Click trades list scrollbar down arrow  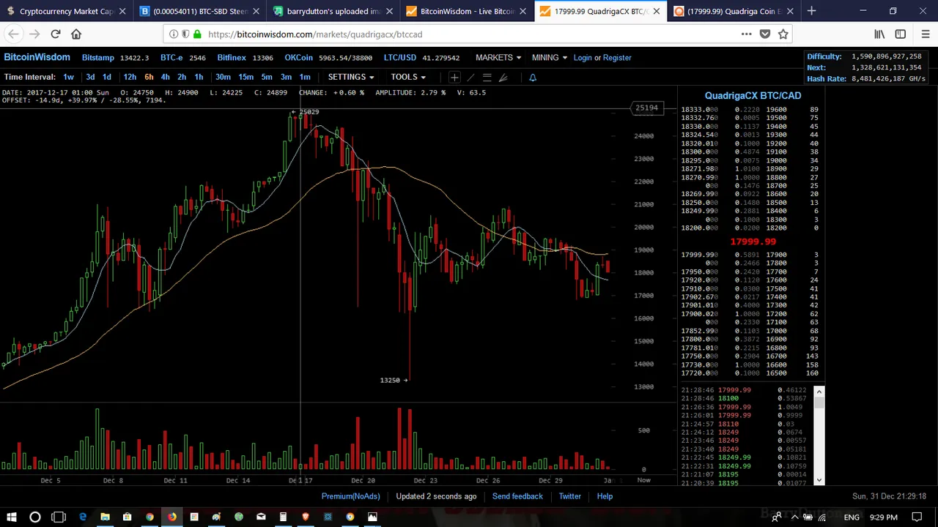pyautogui.click(x=819, y=480)
